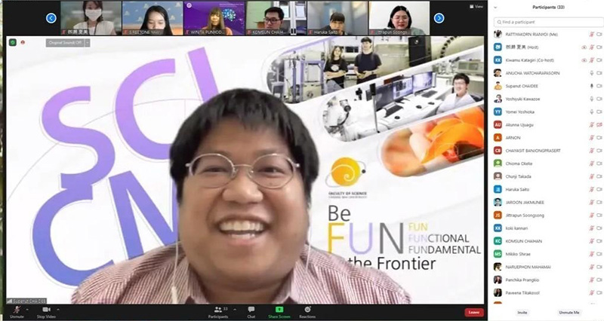The image size is (604, 321).
Task: Select Chioma Okelie participant name
Action: (x=519, y=164)
